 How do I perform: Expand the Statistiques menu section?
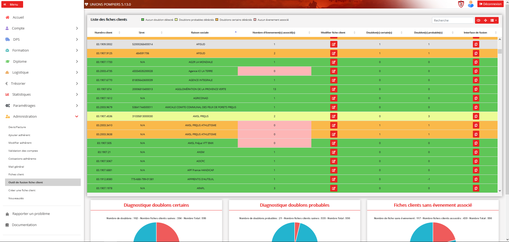(42, 94)
